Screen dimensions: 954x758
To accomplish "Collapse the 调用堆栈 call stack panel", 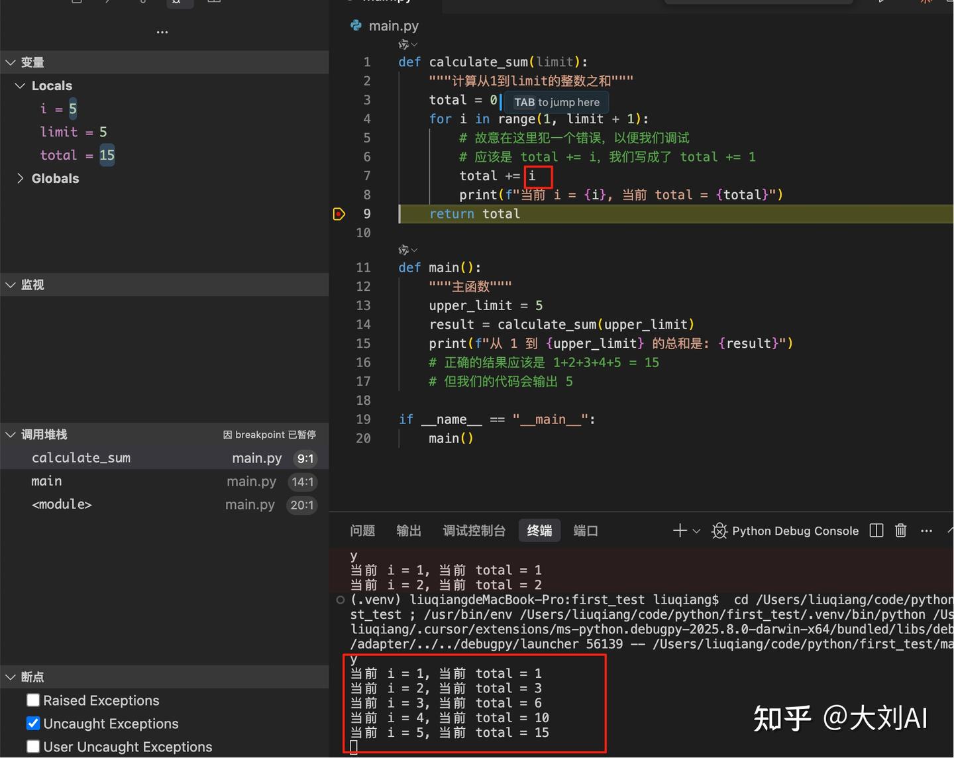I will point(11,434).
